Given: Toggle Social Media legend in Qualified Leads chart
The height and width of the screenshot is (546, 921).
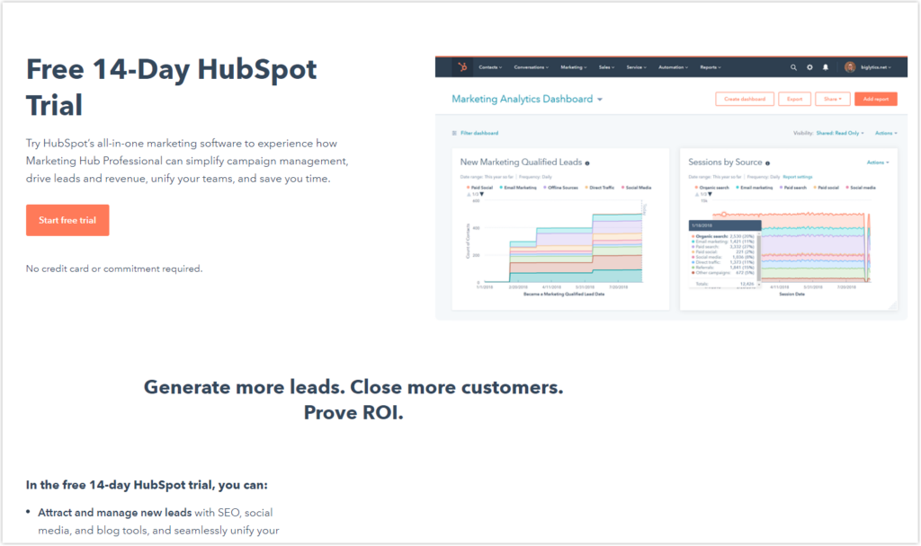Looking at the screenshot, I should 636,188.
